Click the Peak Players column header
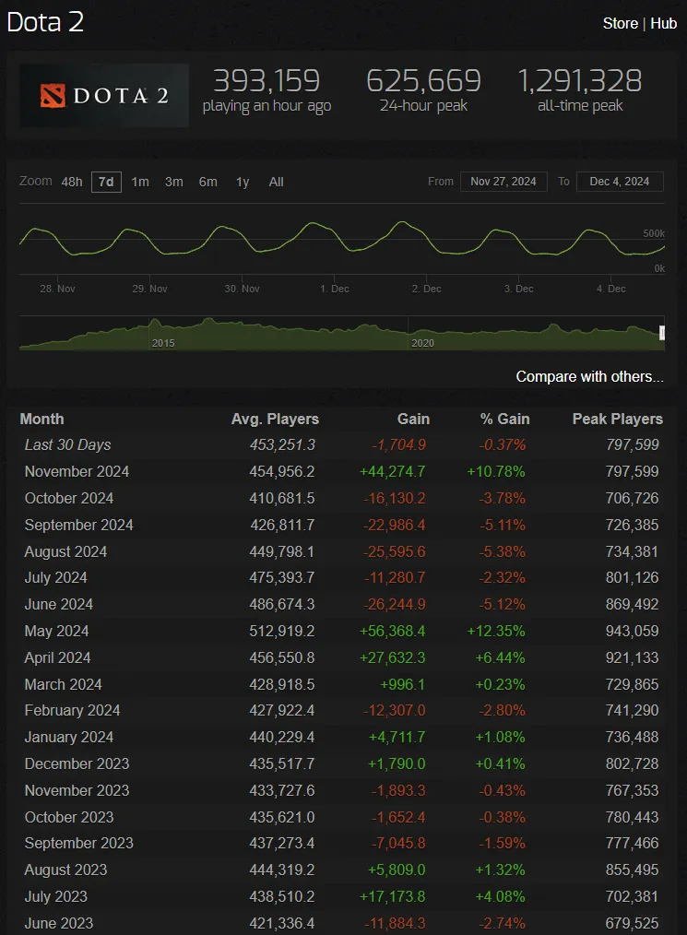 click(x=617, y=419)
